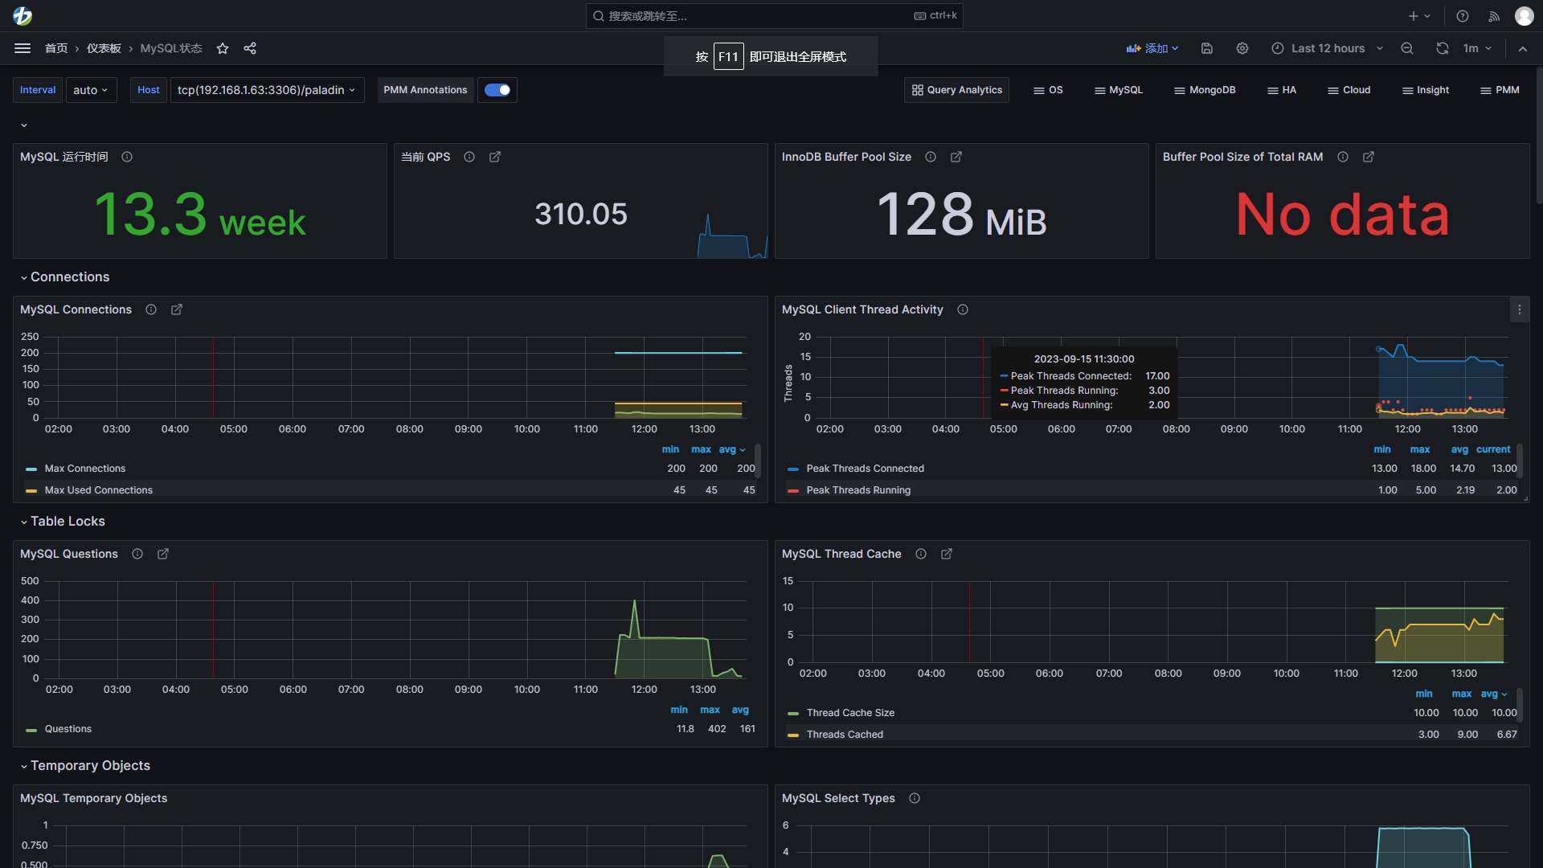Open the MySQL dashboards menu
This screenshot has height=868, width=1543.
[1118, 90]
